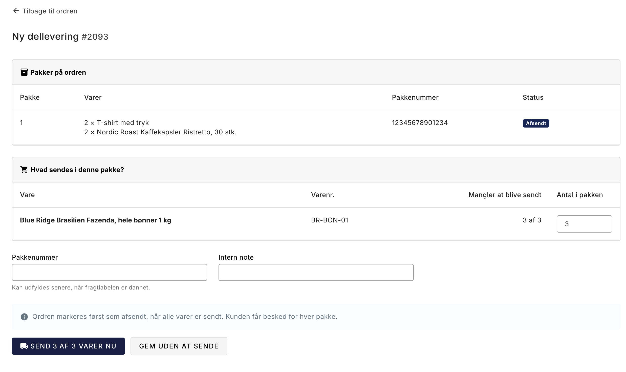
Task: Click the Afsendt status badge
Action: pos(536,123)
